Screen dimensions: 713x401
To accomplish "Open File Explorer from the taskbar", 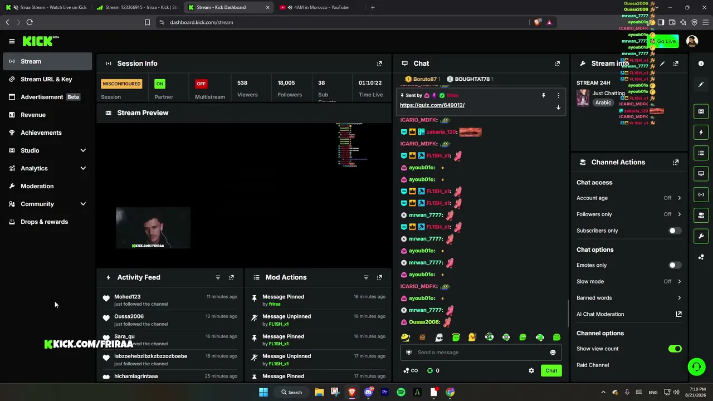I will [x=319, y=392].
